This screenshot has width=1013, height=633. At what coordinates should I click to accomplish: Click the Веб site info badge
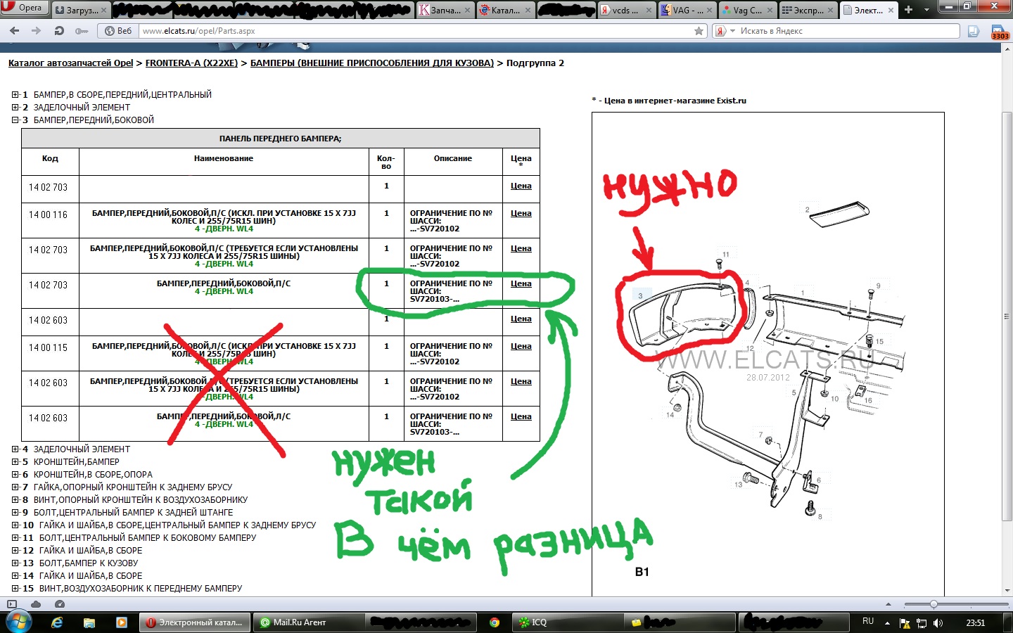117,31
